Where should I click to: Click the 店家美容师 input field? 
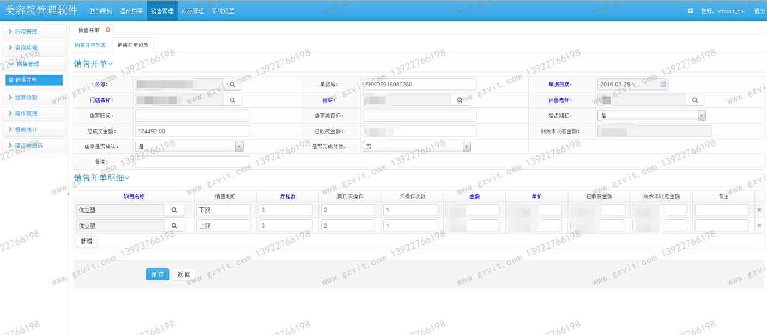[419, 116]
